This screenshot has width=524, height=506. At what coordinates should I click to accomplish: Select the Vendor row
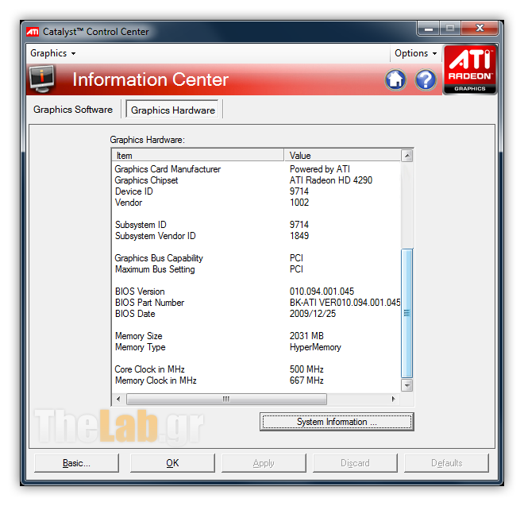tap(256, 203)
